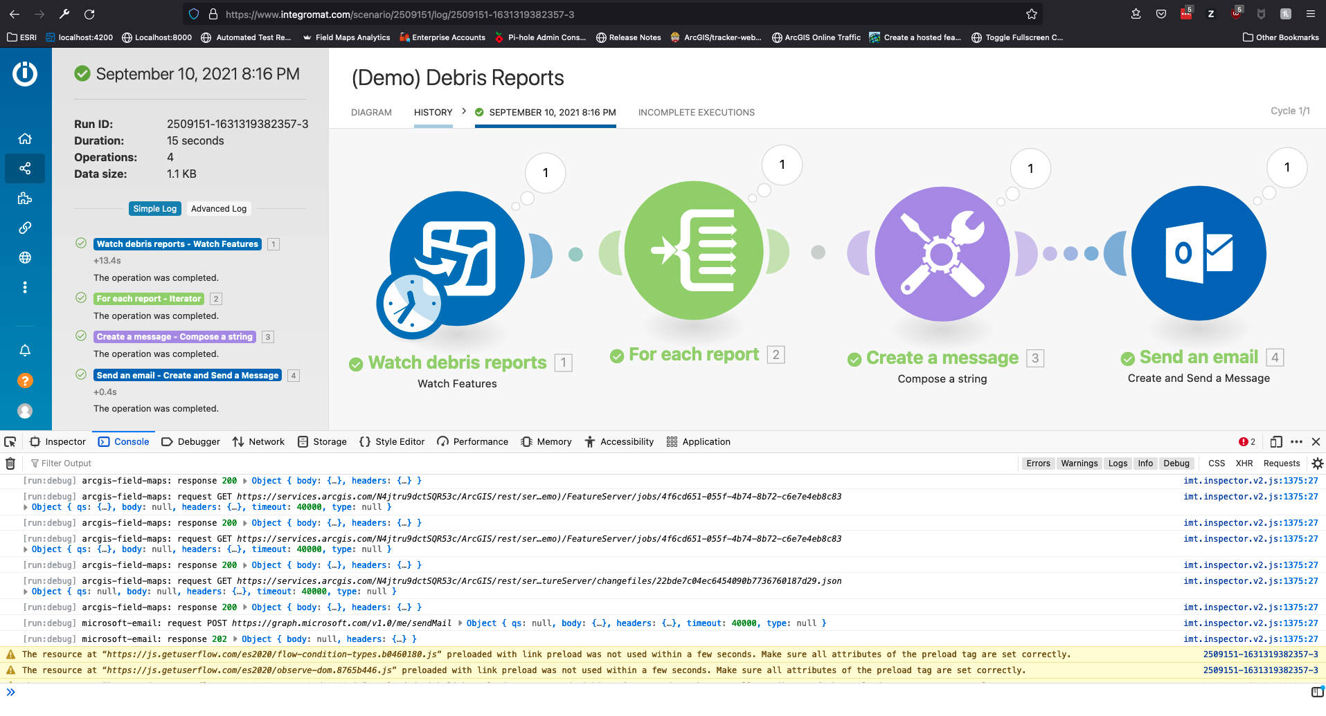Click the Webhooks link icon in sidebar
Screen dimensions: 1326x716
25,228
